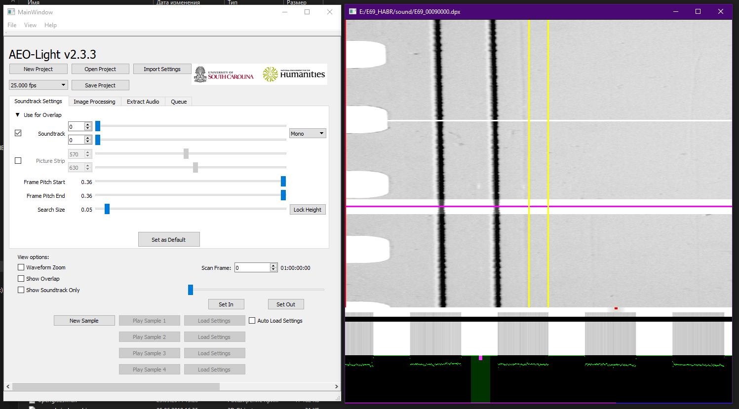Open the Mono channel dropdown
739x409 pixels.
(308, 133)
